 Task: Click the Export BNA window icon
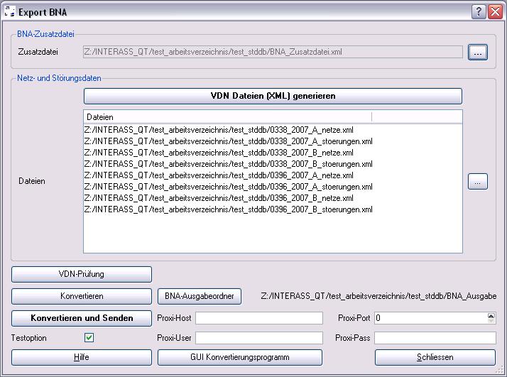[10, 12]
